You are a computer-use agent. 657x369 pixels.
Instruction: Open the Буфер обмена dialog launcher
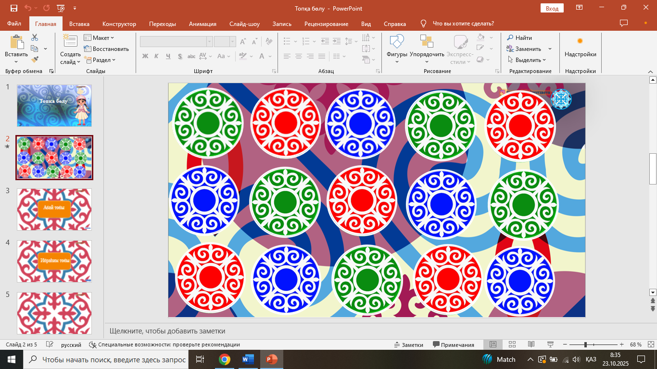point(52,71)
